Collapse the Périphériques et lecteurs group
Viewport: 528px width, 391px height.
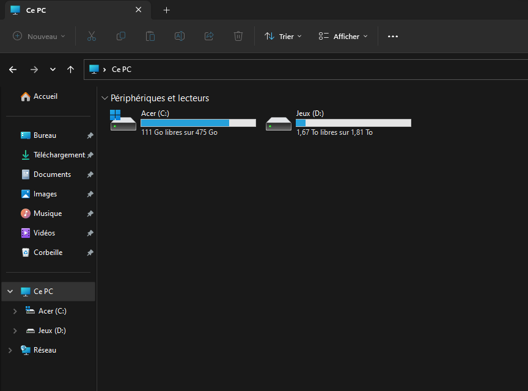[105, 98]
